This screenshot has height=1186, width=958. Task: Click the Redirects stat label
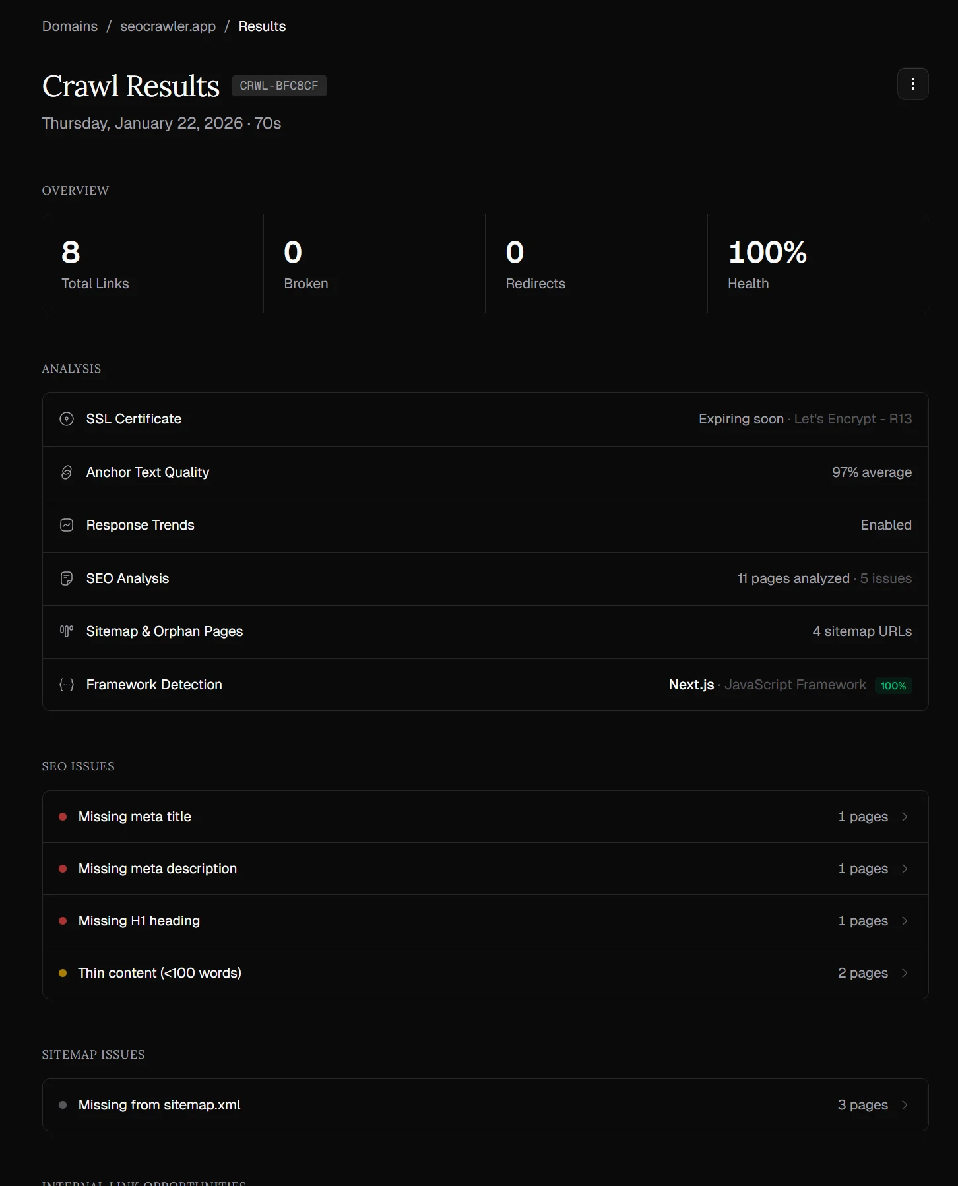point(535,284)
